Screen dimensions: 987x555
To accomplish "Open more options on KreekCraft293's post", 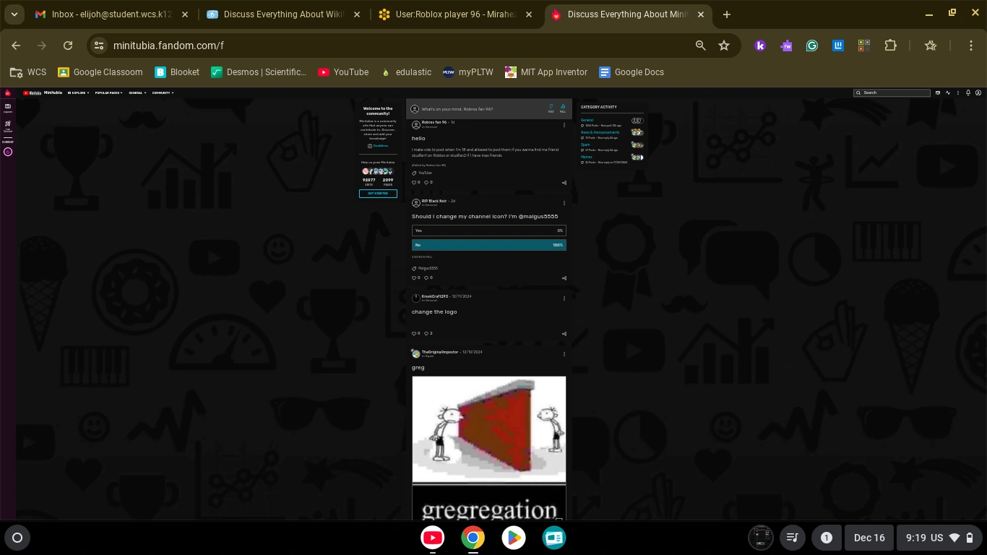I will pyautogui.click(x=564, y=298).
